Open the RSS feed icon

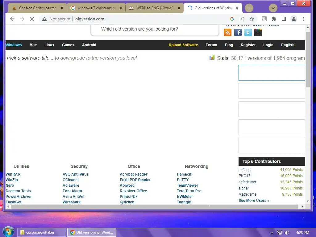pyautogui.click(x=228, y=32)
